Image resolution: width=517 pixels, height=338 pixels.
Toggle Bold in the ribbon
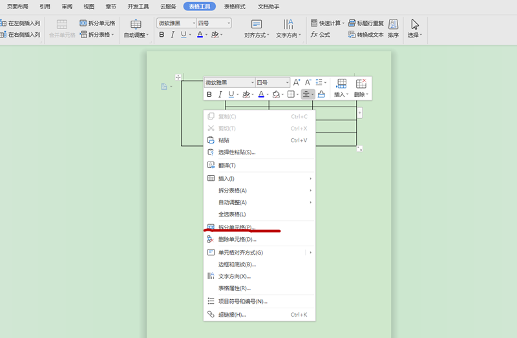click(162, 35)
